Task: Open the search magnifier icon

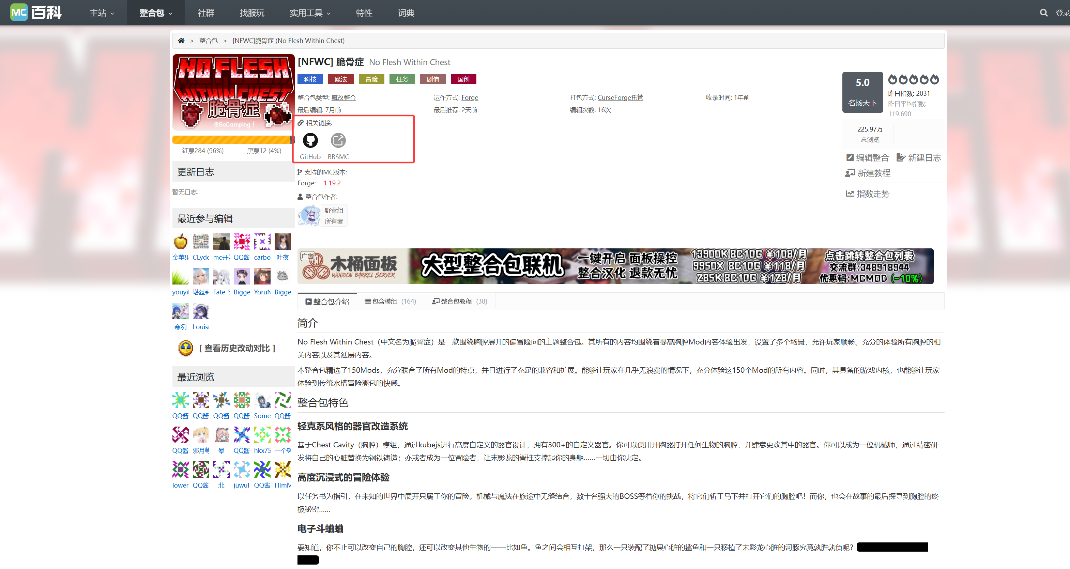Action: 1043,13
